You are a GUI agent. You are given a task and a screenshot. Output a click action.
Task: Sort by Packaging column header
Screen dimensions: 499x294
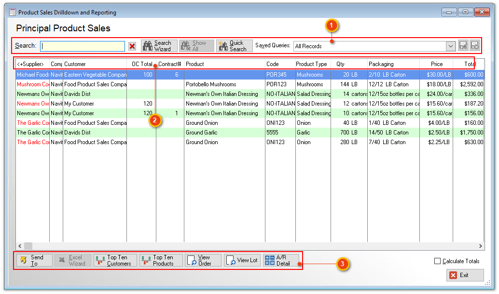pos(393,64)
